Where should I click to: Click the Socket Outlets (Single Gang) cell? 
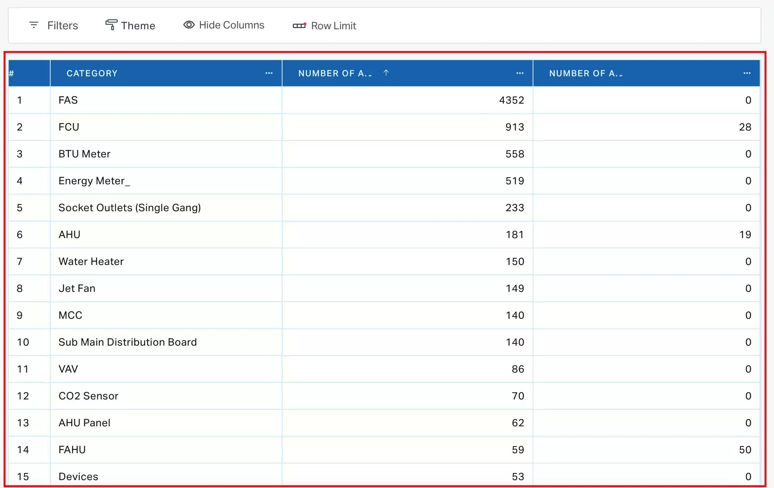(x=129, y=208)
